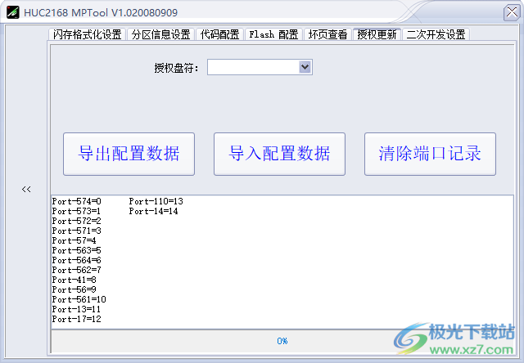Switch to the 分区信息设置 tab
This screenshot has height=363, width=524.
pyautogui.click(x=160, y=34)
